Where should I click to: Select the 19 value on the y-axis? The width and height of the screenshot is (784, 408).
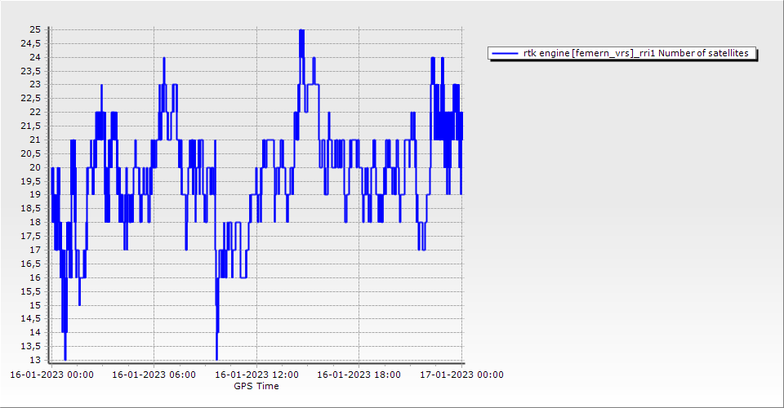click(x=35, y=194)
